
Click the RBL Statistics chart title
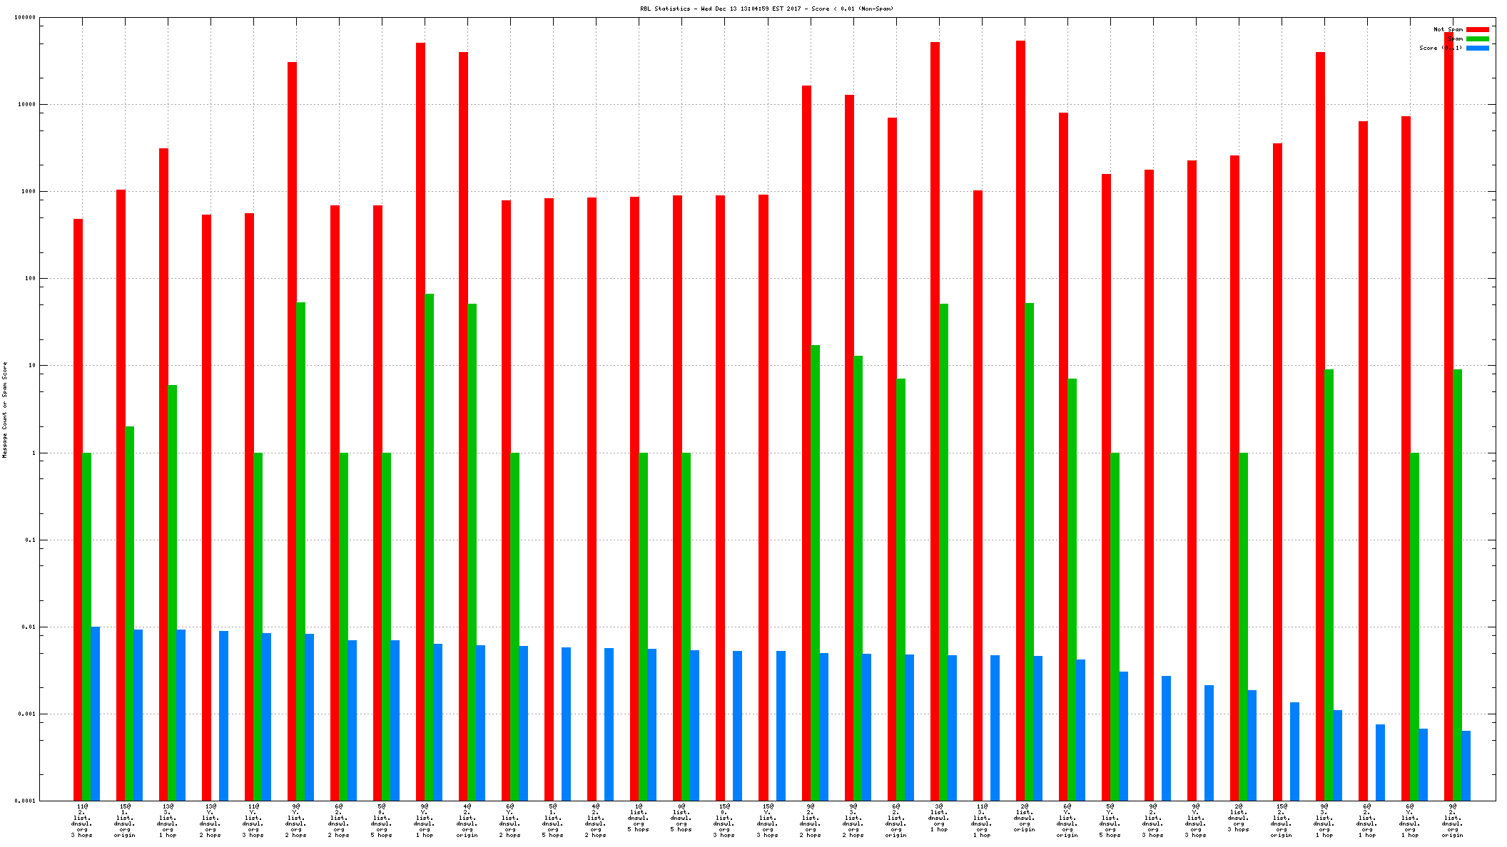click(x=766, y=9)
